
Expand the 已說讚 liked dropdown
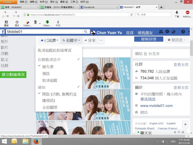pyautogui.click(x=49, y=40)
